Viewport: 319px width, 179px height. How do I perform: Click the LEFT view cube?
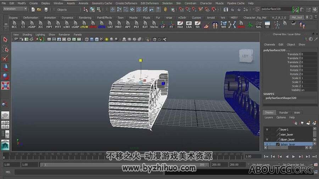pyautogui.click(x=246, y=56)
